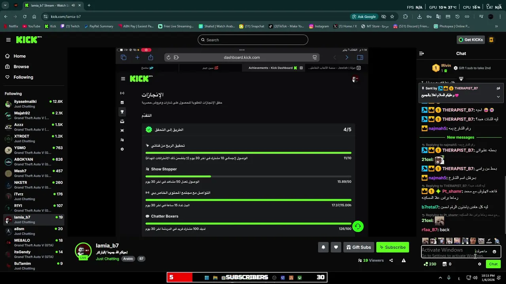Open Chrome three-dot menu
506x284 pixels.
(500, 17)
